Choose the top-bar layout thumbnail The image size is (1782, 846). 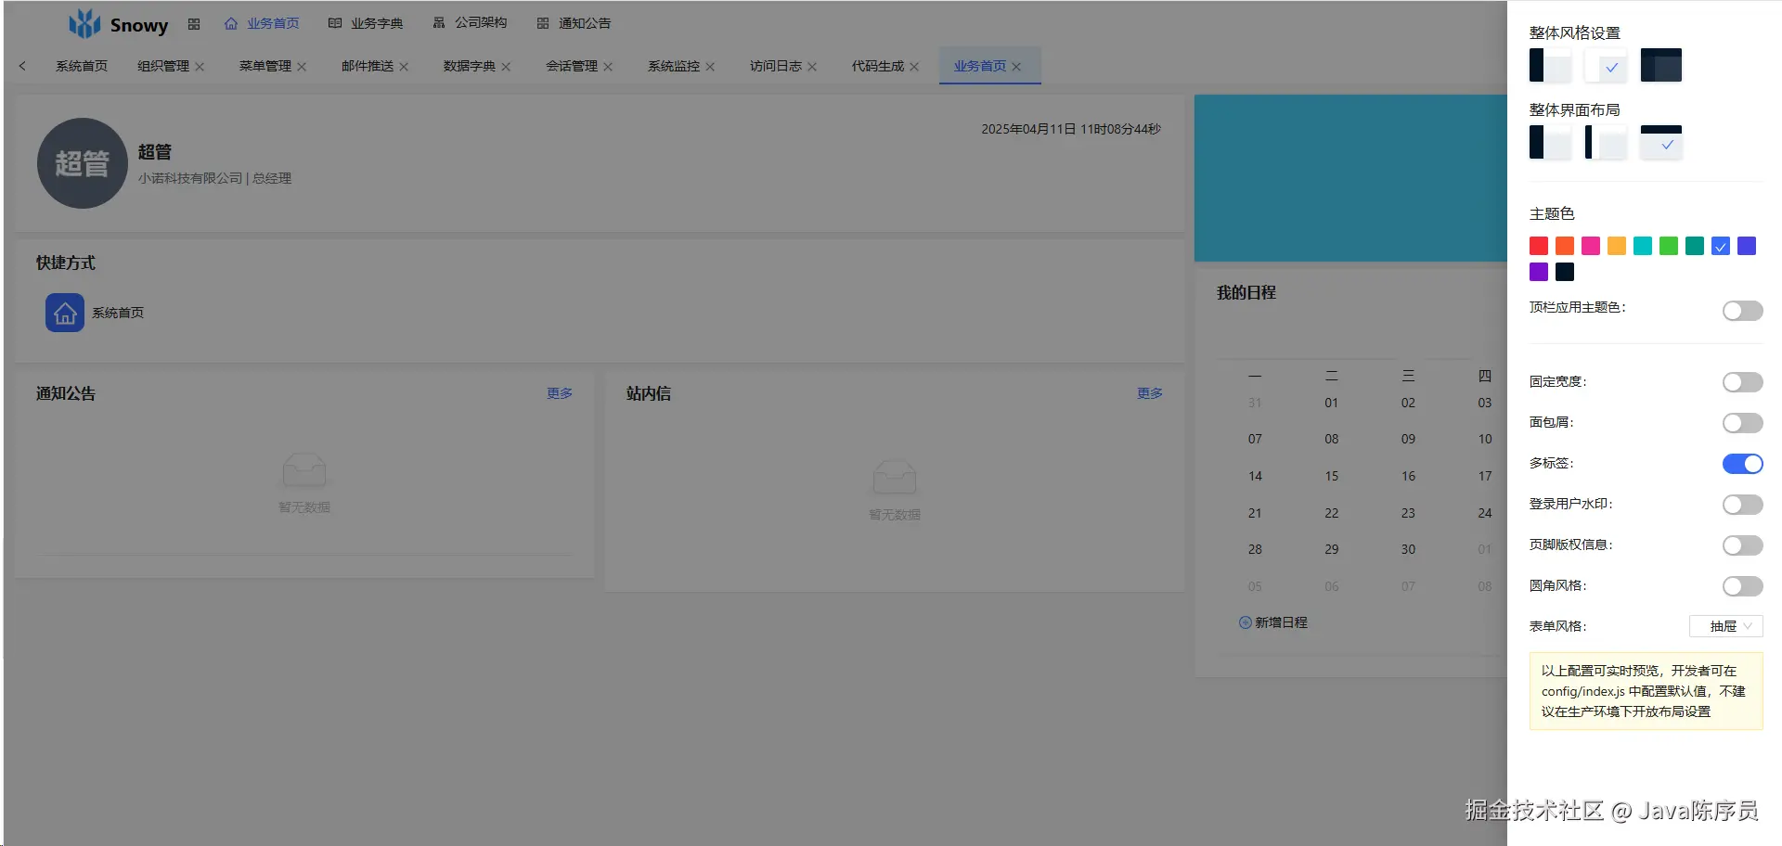[1661, 142]
